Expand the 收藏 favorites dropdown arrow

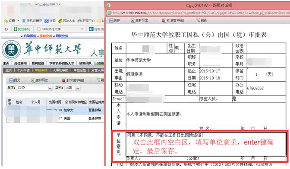pos(18,21)
